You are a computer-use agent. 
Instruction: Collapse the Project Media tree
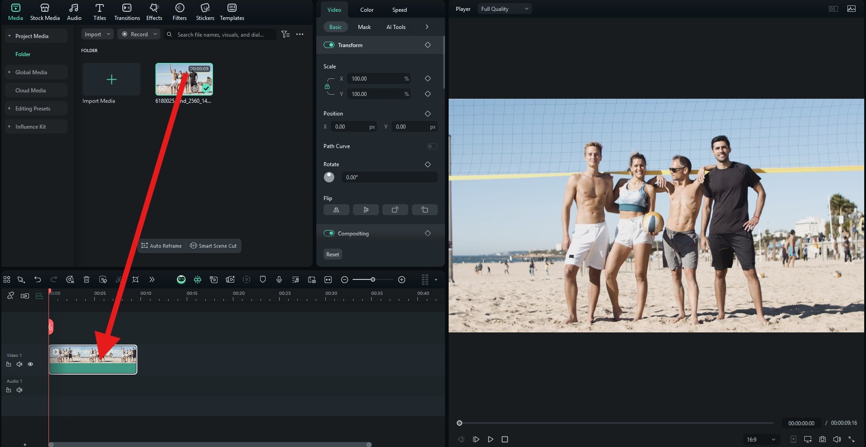pos(9,36)
